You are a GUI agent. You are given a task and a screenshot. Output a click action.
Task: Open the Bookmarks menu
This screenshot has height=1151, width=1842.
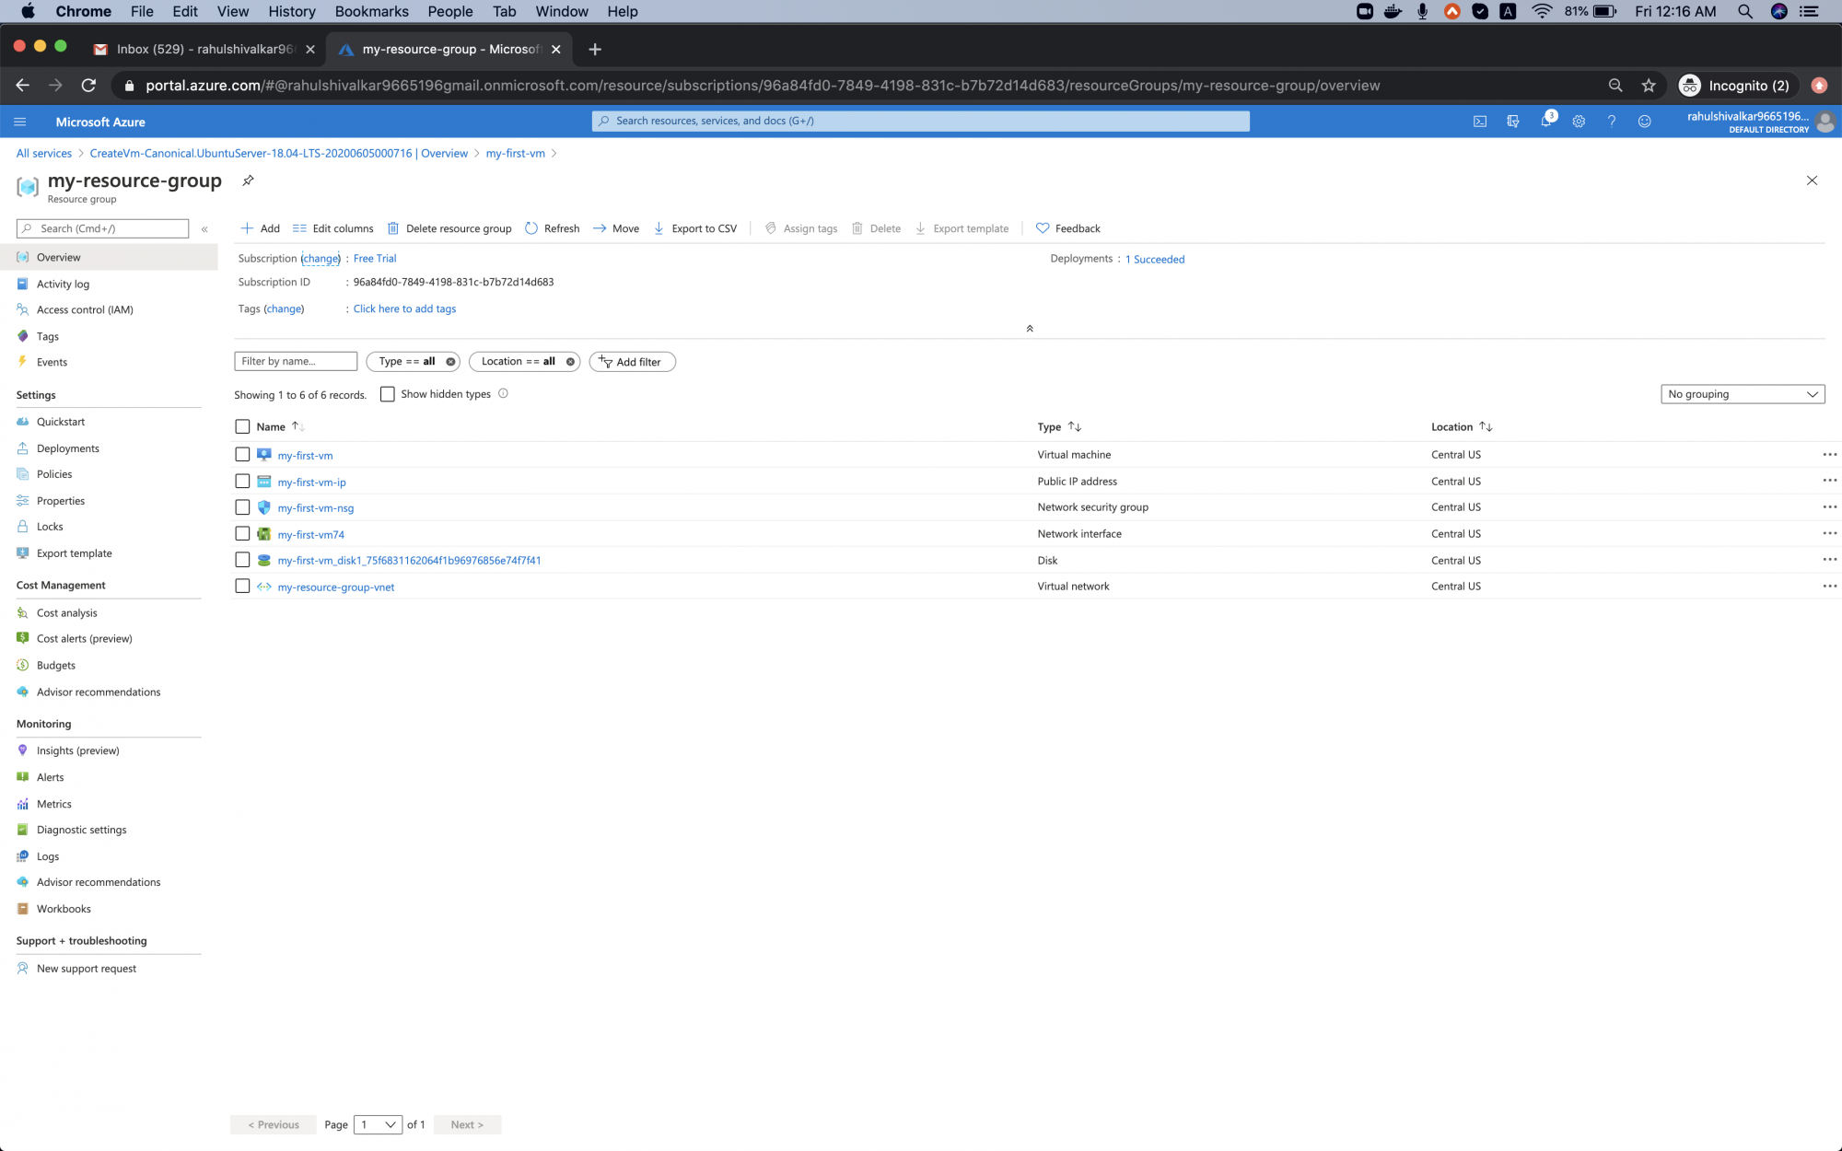coord(371,11)
